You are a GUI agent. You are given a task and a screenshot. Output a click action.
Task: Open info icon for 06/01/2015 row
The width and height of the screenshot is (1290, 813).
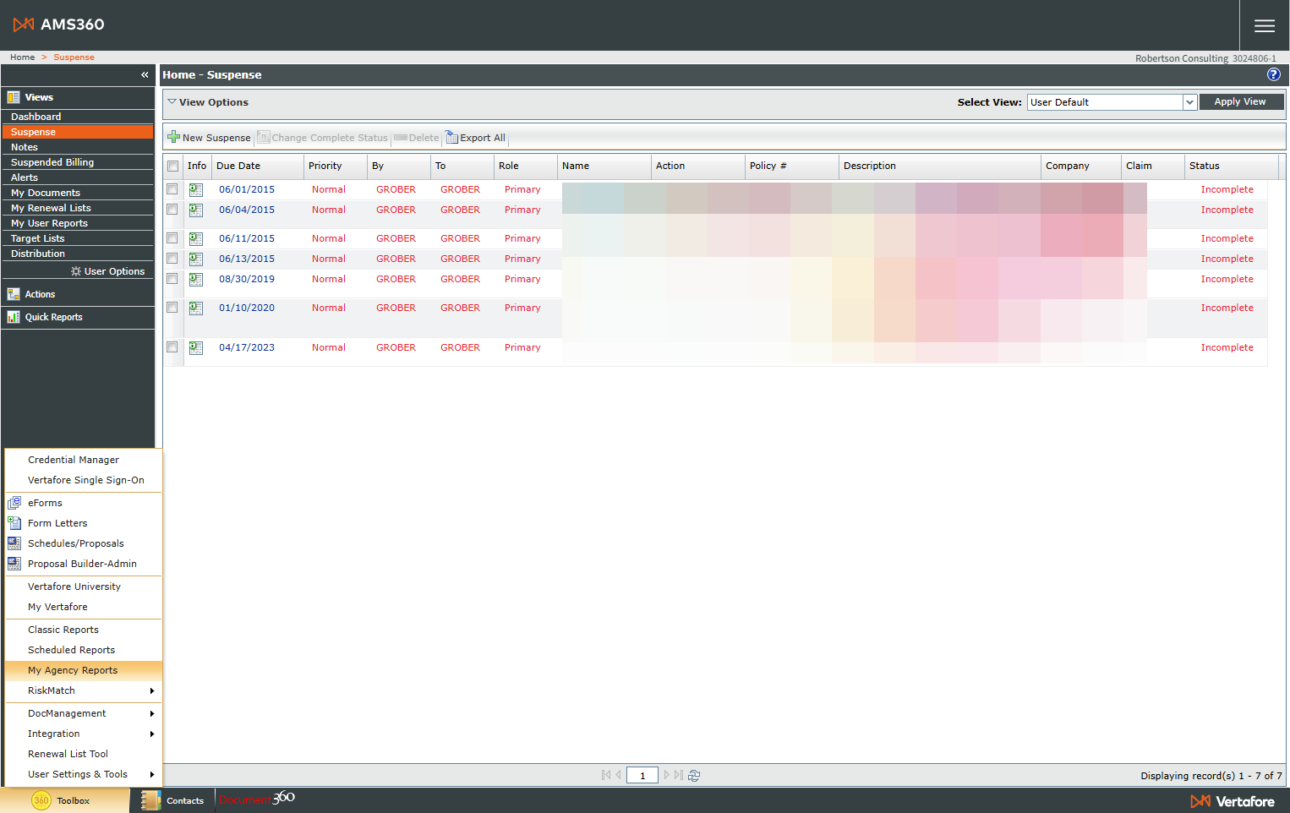(x=196, y=189)
